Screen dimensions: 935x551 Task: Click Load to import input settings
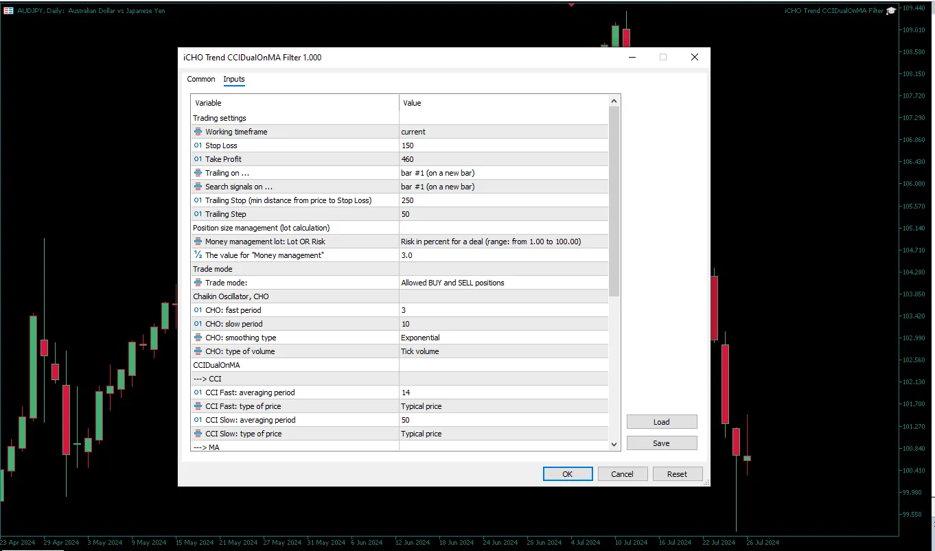(x=661, y=422)
